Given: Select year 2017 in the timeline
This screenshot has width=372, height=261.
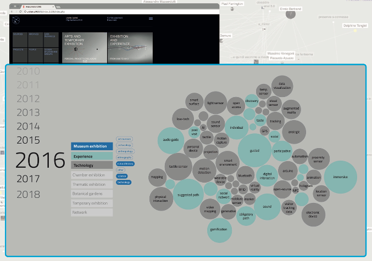Looking at the screenshot, I should 28,178.
